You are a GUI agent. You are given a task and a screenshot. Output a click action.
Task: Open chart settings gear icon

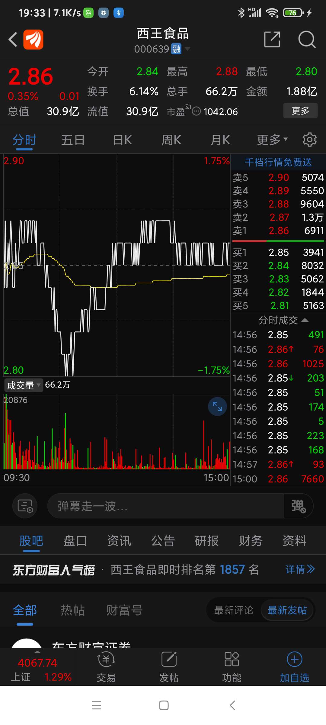(x=310, y=140)
